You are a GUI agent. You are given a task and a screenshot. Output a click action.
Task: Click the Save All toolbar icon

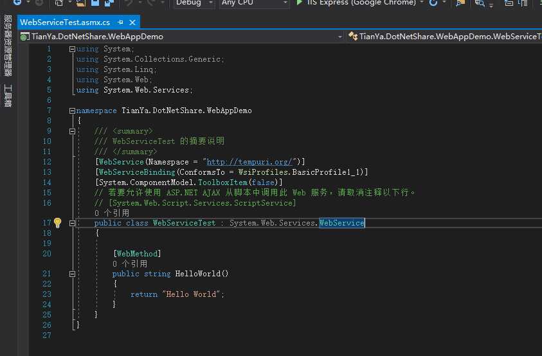109,3
